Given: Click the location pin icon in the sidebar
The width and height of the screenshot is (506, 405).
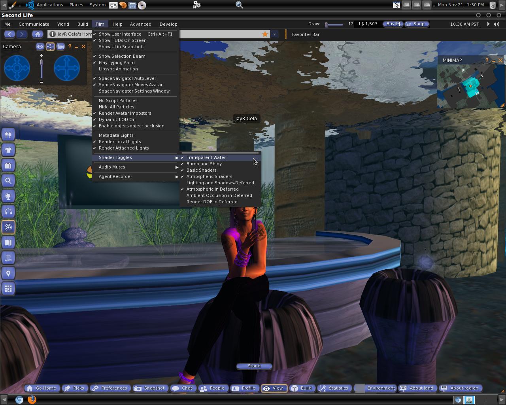Looking at the screenshot, I should click(x=8, y=273).
